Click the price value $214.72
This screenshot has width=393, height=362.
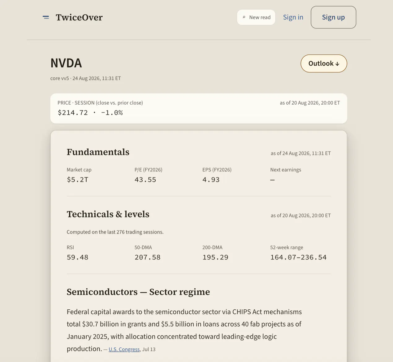coord(73,113)
